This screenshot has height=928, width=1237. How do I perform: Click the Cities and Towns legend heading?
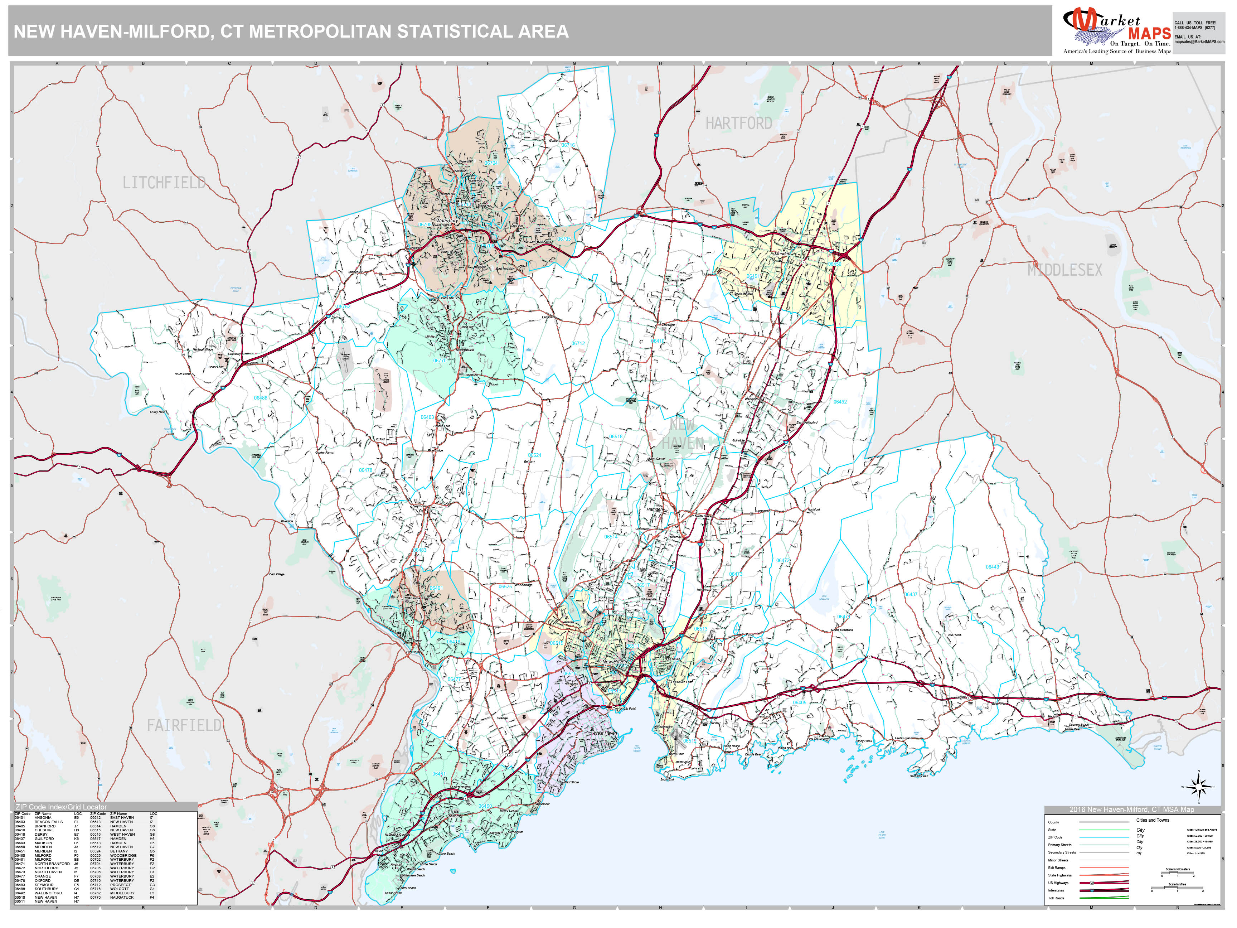1153,820
